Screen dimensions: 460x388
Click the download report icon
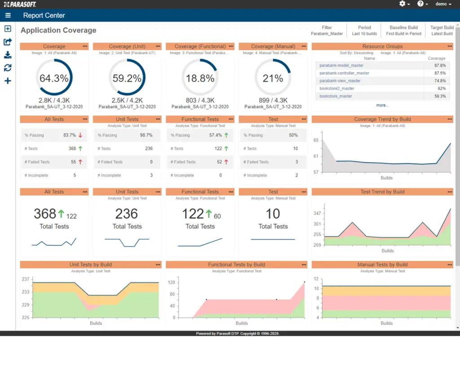click(x=8, y=55)
